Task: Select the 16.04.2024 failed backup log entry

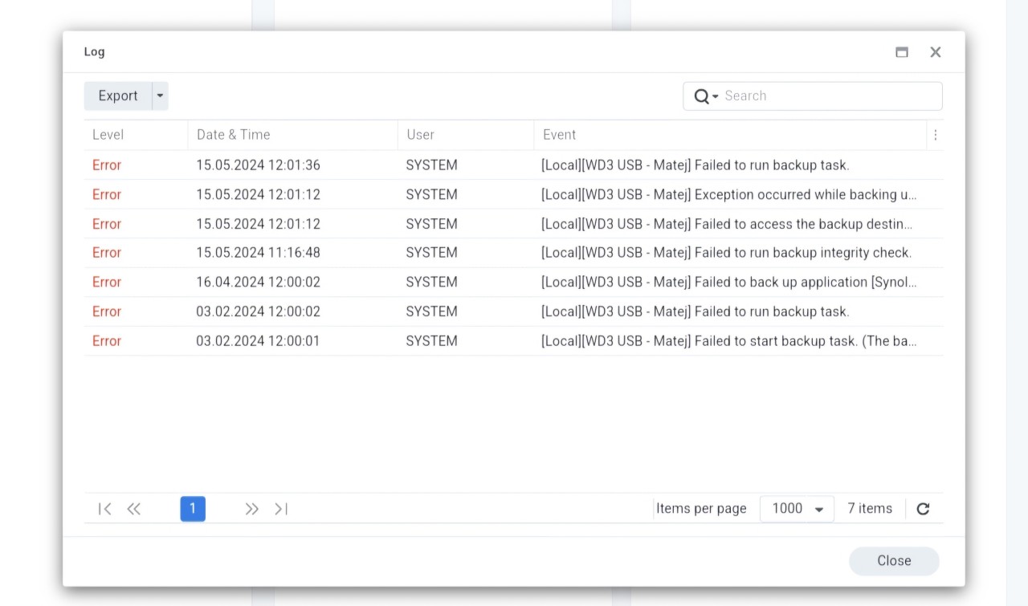Action: 514,282
